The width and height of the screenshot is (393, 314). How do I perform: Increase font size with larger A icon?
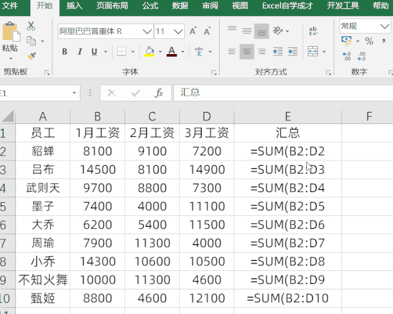[x=193, y=31]
